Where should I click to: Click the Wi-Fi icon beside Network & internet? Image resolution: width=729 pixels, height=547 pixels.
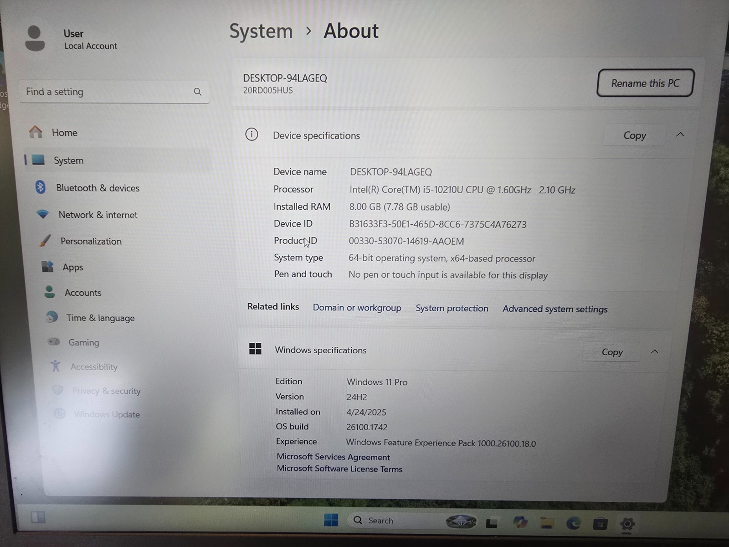42,214
